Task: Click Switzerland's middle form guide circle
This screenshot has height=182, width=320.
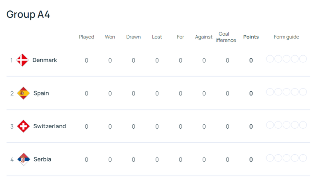Action: (x=286, y=125)
